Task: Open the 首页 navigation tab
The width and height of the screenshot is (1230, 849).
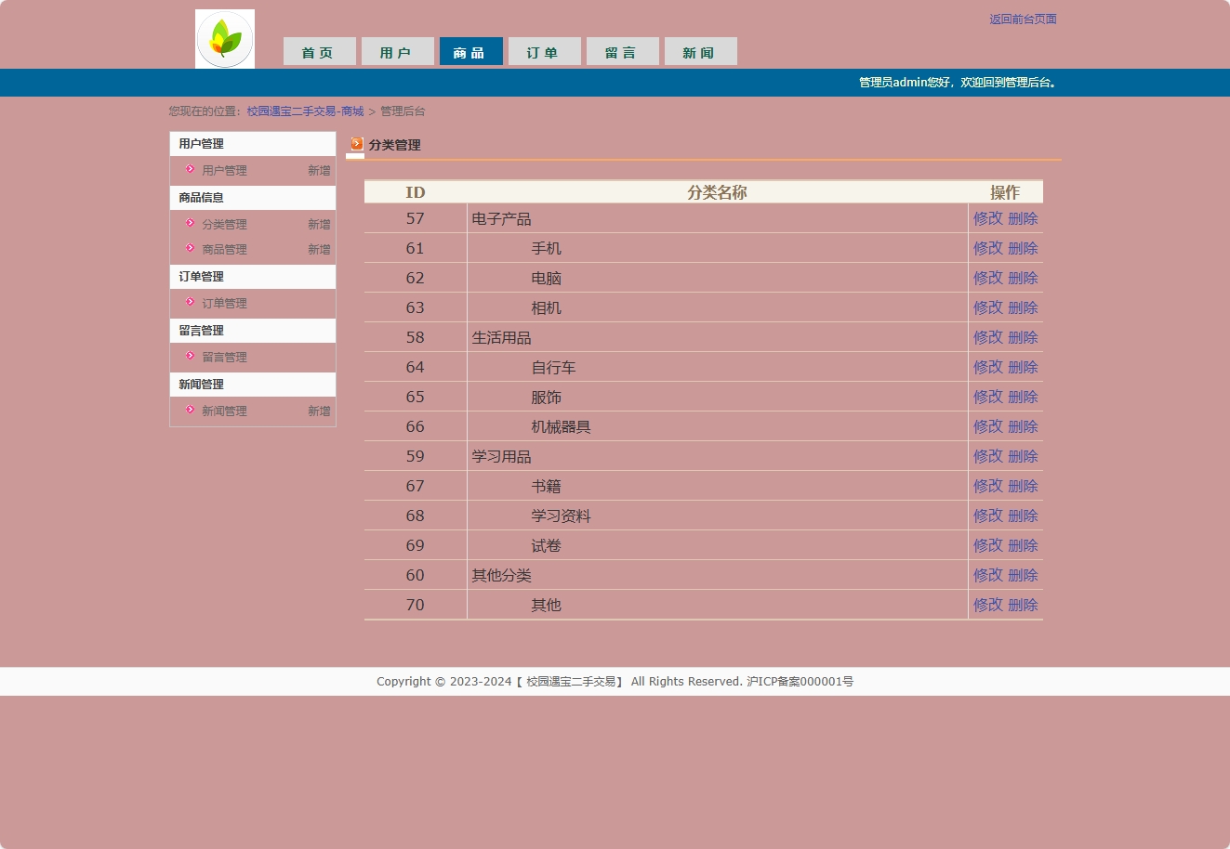Action: coord(319,52)
